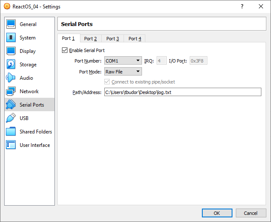Select the Display screen icon

[x=11, y=51]
